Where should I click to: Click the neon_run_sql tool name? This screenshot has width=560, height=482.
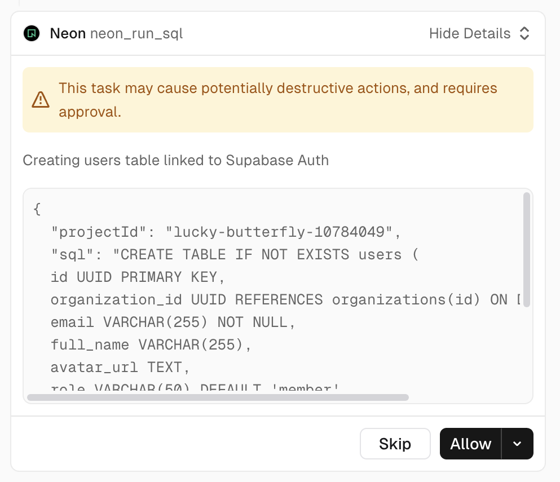pos(136,34)
